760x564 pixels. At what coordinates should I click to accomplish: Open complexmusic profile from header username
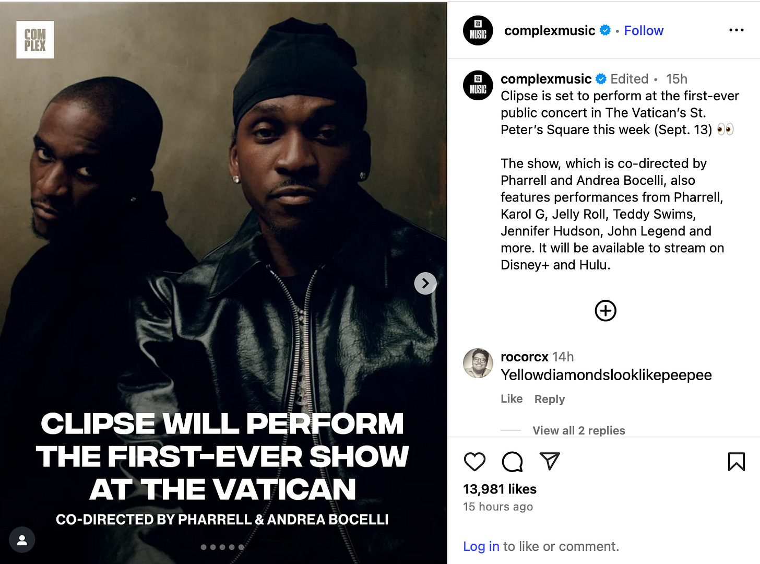coord(550,31)
